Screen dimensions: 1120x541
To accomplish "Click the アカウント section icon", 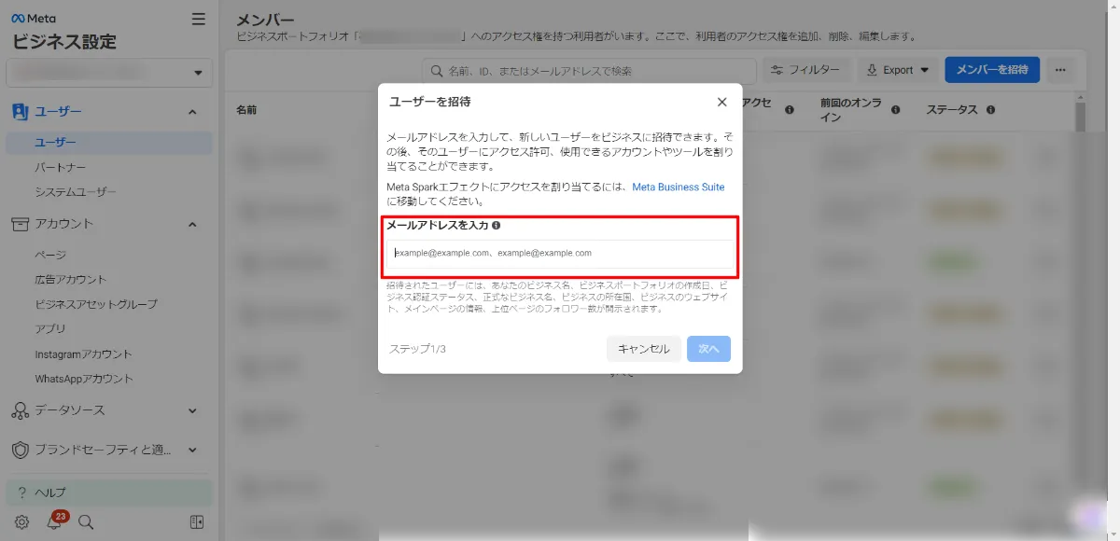I will (20, 224).
